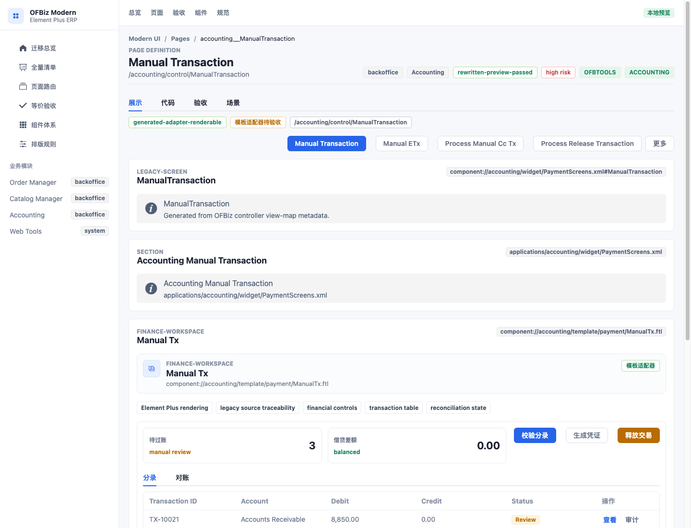Click the transaction table tag
The width and height of the screenshot is (691, 528).
(394, 408)
